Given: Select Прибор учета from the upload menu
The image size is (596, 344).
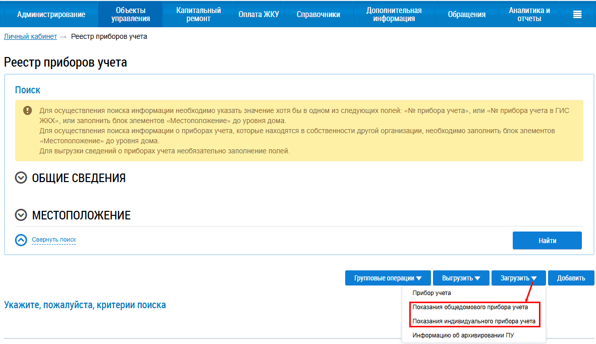Looking at the screenshot, I should coord(431,293).
